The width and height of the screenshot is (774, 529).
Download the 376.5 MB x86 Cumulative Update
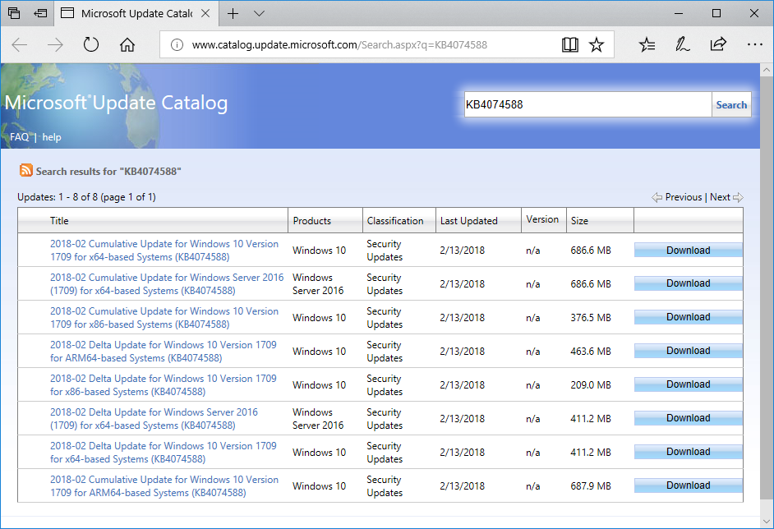pos(688,318)
